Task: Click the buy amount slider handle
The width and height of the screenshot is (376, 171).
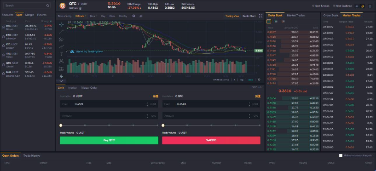Action: tap(61, 125)
